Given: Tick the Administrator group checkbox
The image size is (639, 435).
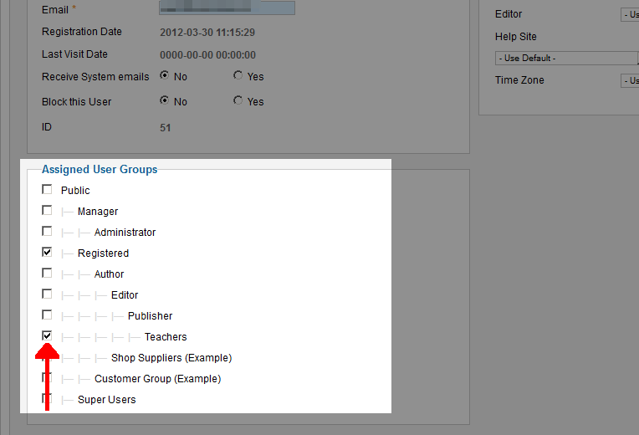Looking at the screenshot, I should tap(47, 232).
